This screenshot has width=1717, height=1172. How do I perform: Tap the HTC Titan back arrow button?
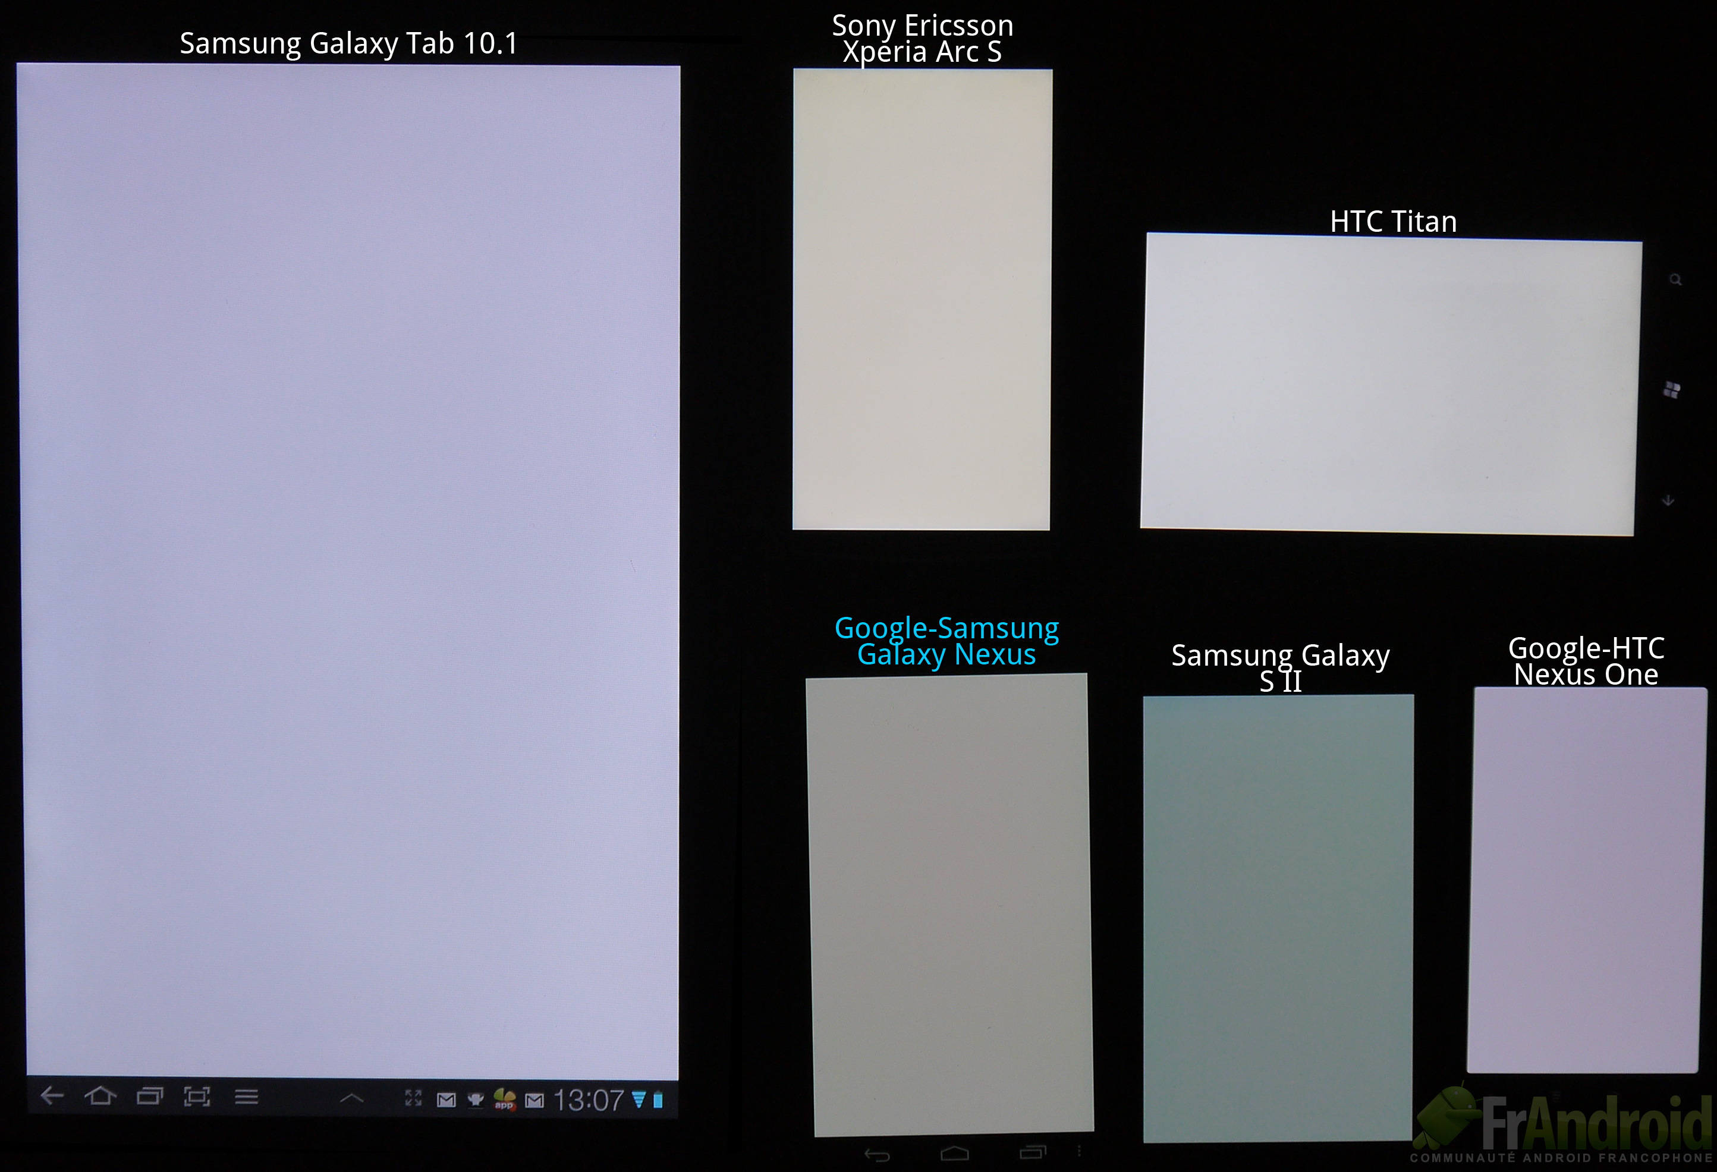1668,500
